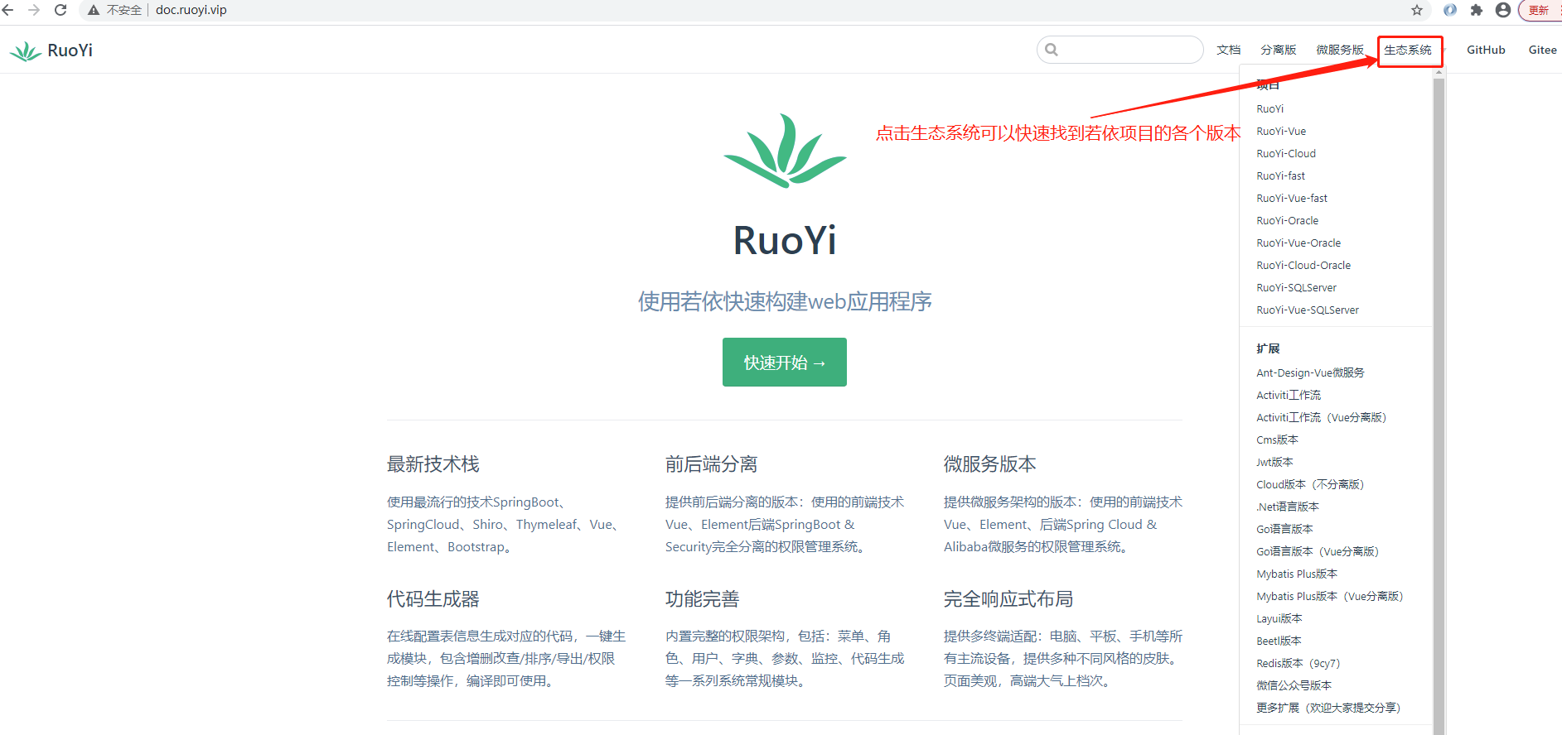Select RuoYi-Vue-Oracle from the dropdown
The height and width of the screenshot is (735, 1562).
tap(1298, 243)
